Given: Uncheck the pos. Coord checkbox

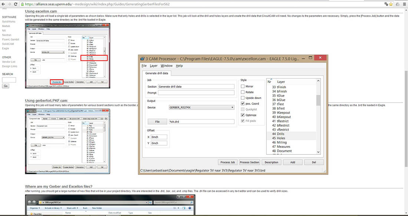Looking at the screenshot, I should [243, 103].
